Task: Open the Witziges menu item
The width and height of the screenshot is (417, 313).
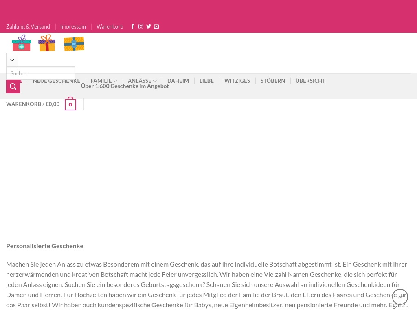Action: (x=237, y=81)
